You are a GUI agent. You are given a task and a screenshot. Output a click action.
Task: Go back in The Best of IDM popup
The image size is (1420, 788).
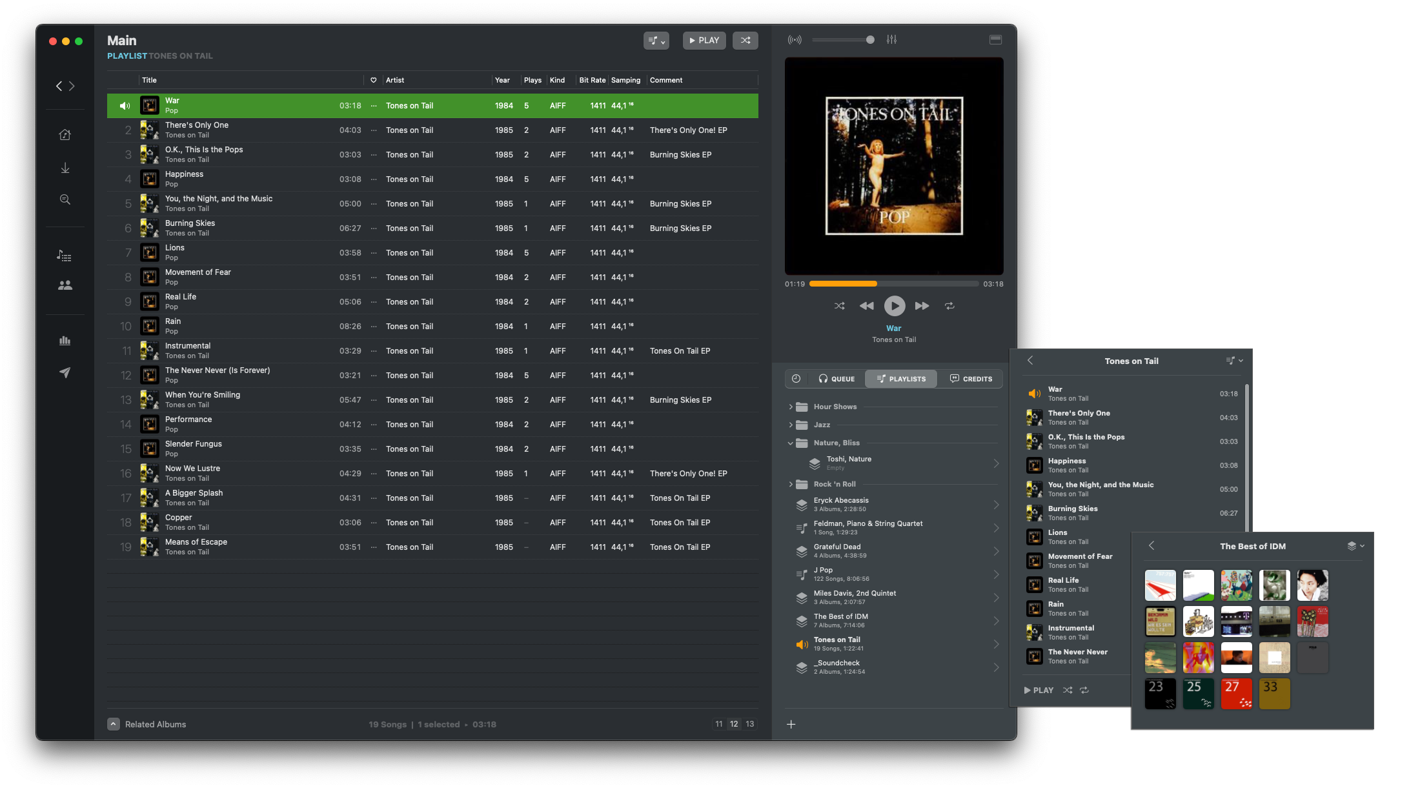click(1151, 546)
